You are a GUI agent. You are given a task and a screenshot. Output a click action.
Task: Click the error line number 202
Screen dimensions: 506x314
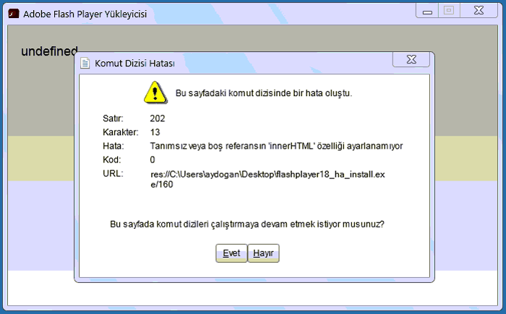pos(158,118)
